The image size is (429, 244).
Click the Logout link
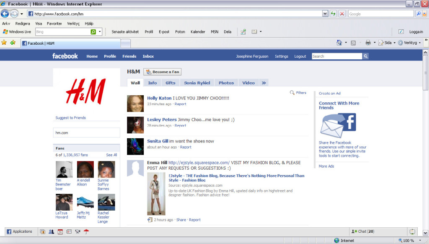pos(300,56)
